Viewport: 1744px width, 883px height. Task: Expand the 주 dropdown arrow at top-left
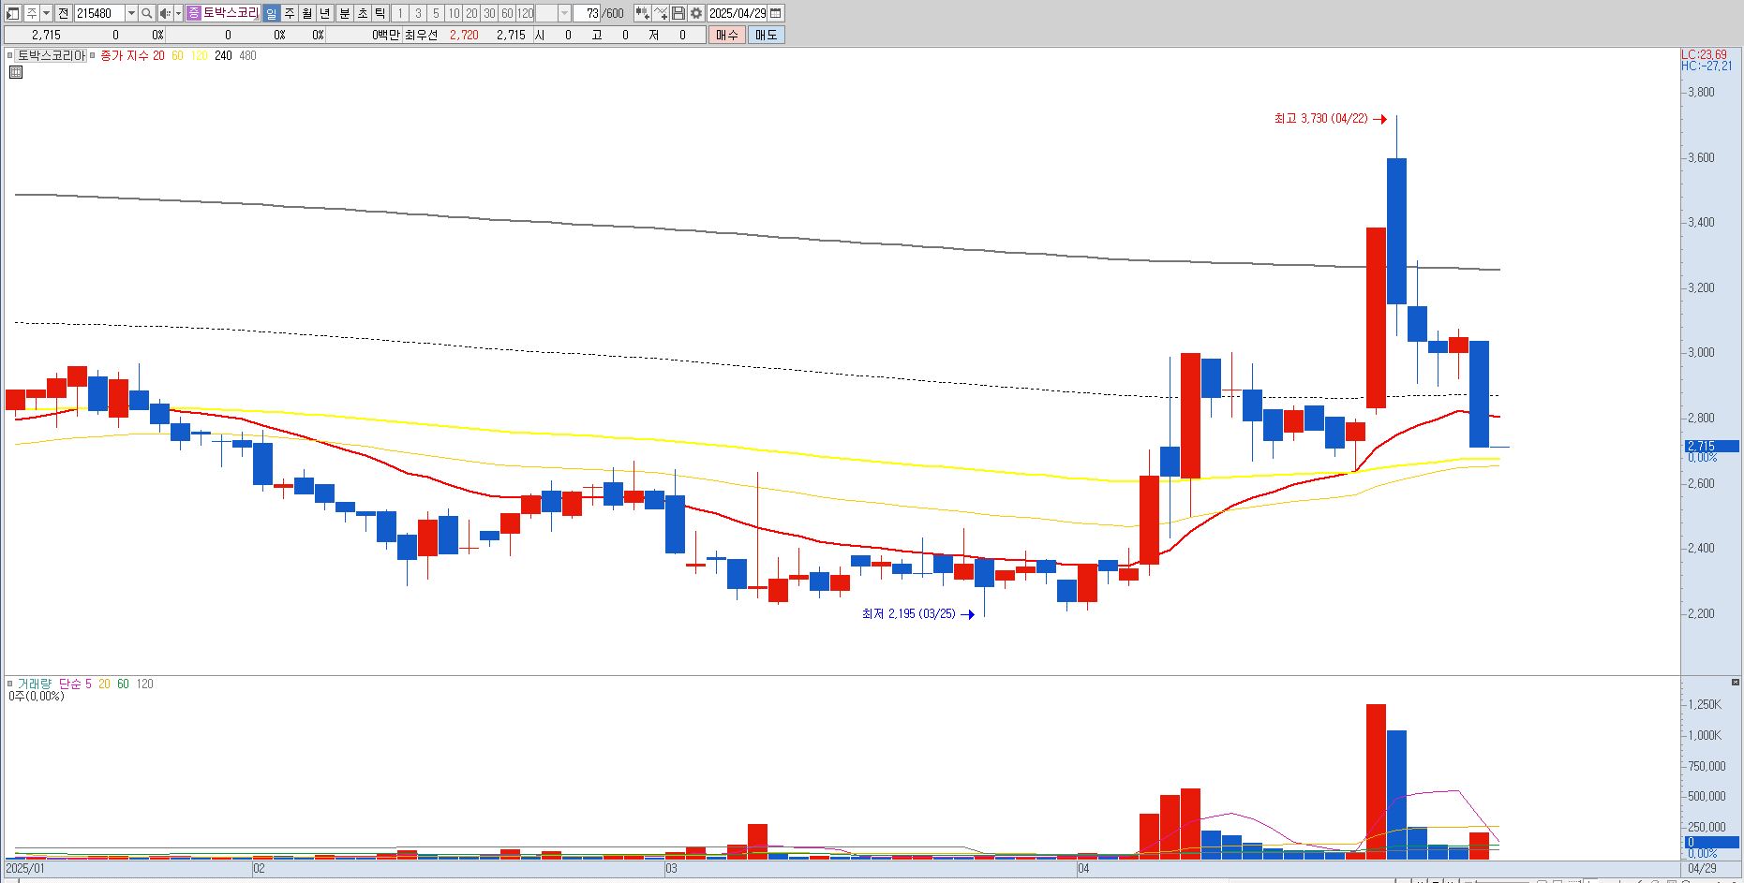[46, 13]
